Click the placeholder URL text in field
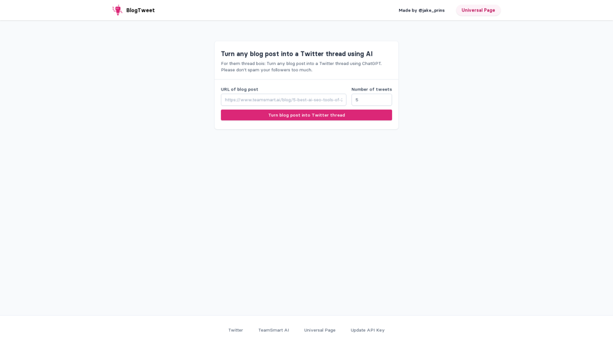The image size is (613, 344). click(284, 100)
